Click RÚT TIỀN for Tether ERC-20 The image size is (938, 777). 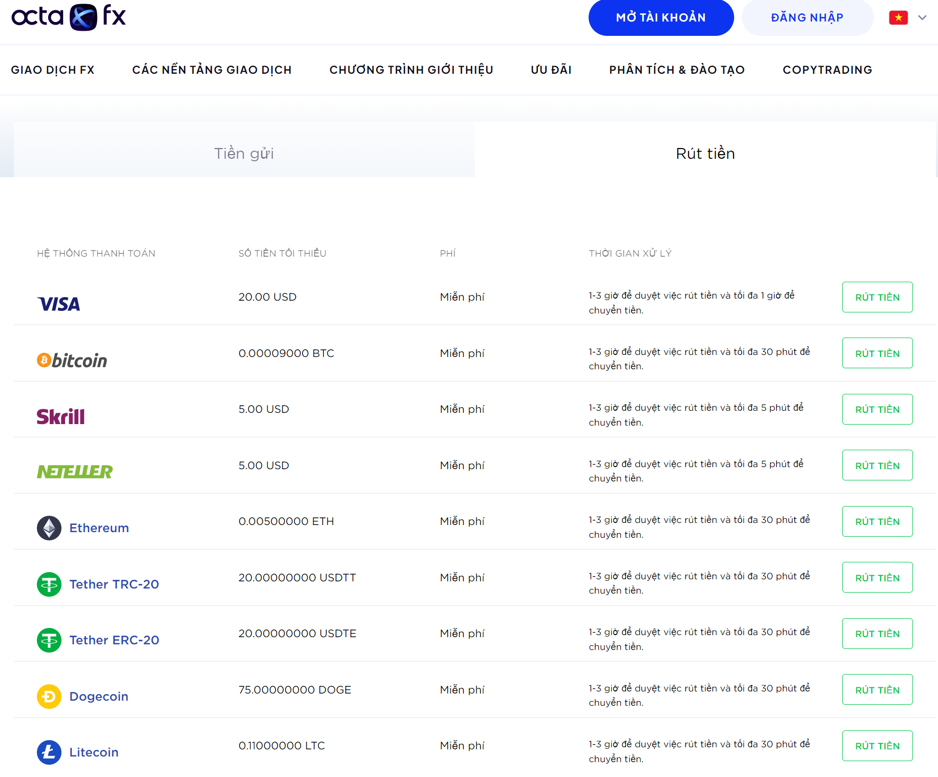click(877, 634)
